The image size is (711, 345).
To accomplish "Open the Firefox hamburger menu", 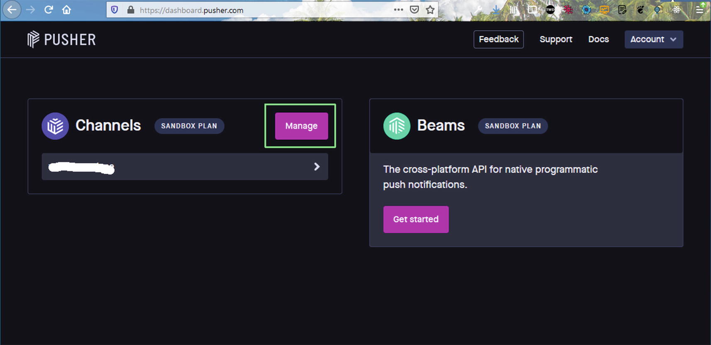I will 700,10.
